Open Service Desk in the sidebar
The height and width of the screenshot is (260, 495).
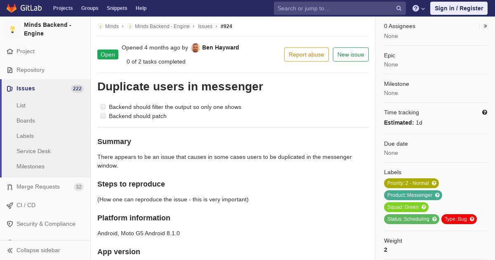pos(33,151)
